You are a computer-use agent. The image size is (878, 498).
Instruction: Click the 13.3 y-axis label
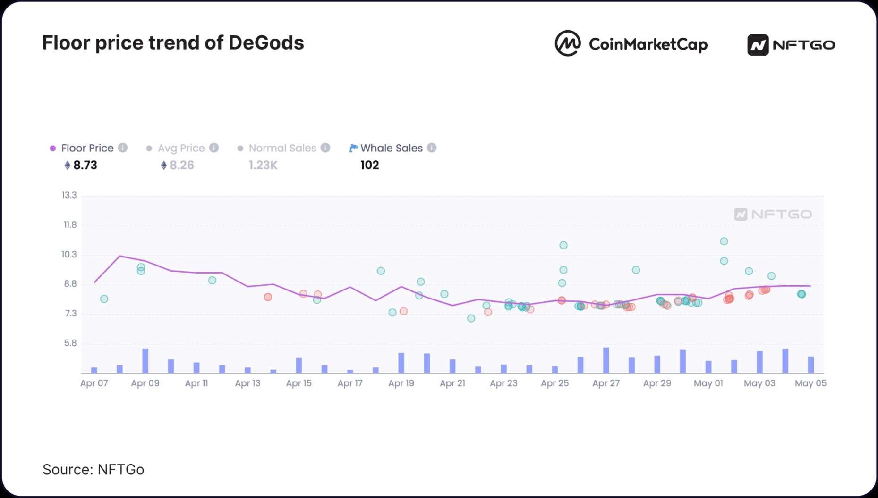(69, 195)
